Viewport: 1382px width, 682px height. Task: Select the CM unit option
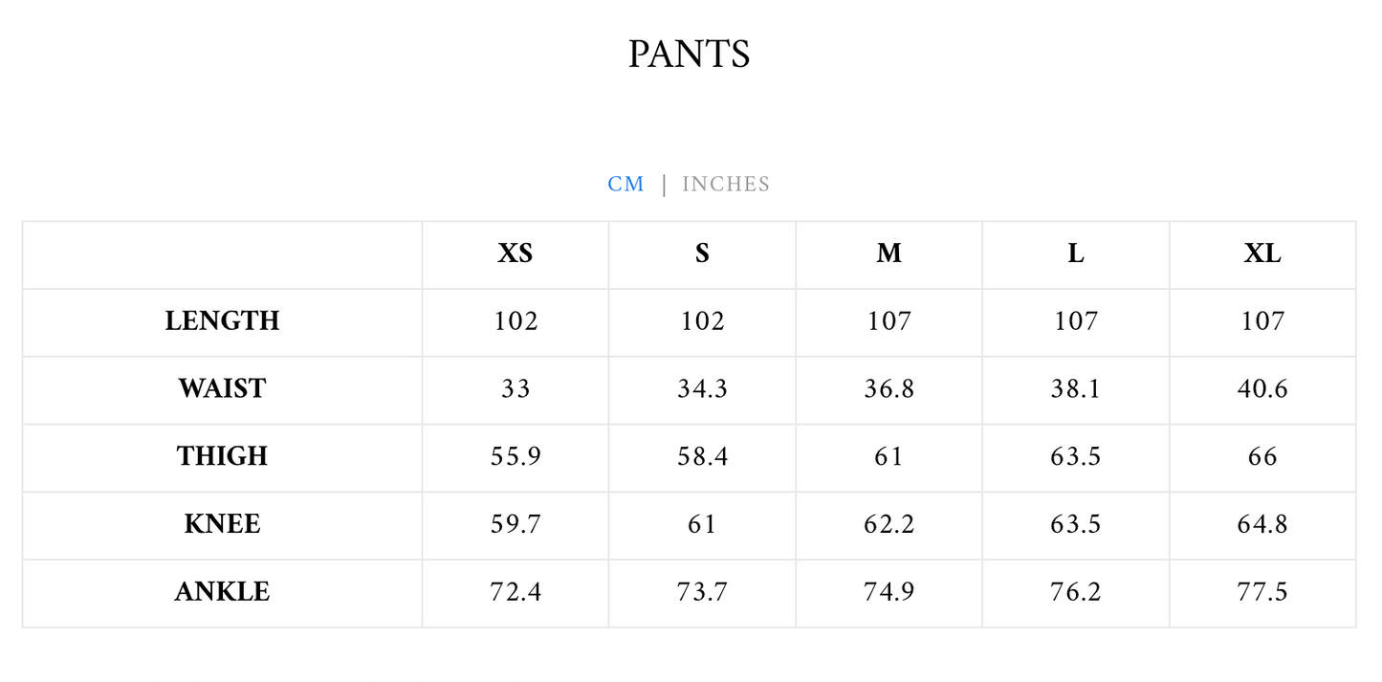[626, 184]
